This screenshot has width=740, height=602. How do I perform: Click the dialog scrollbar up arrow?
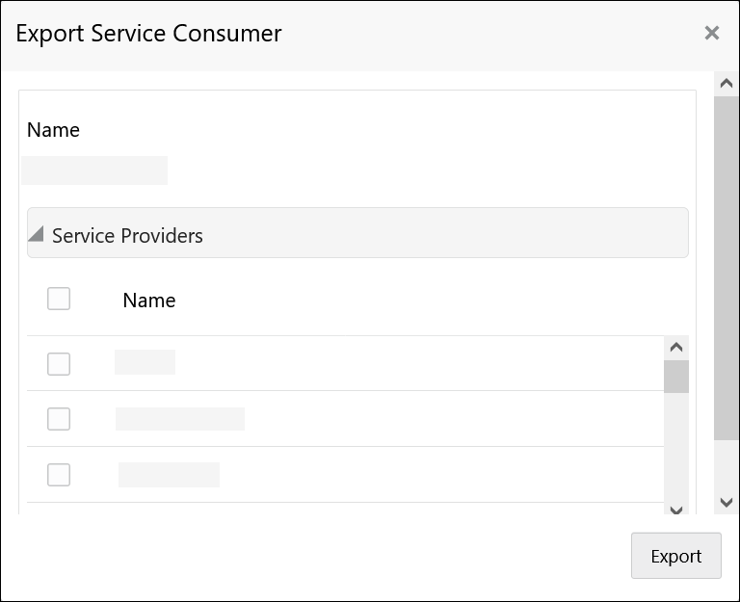(x=727, y=84)
